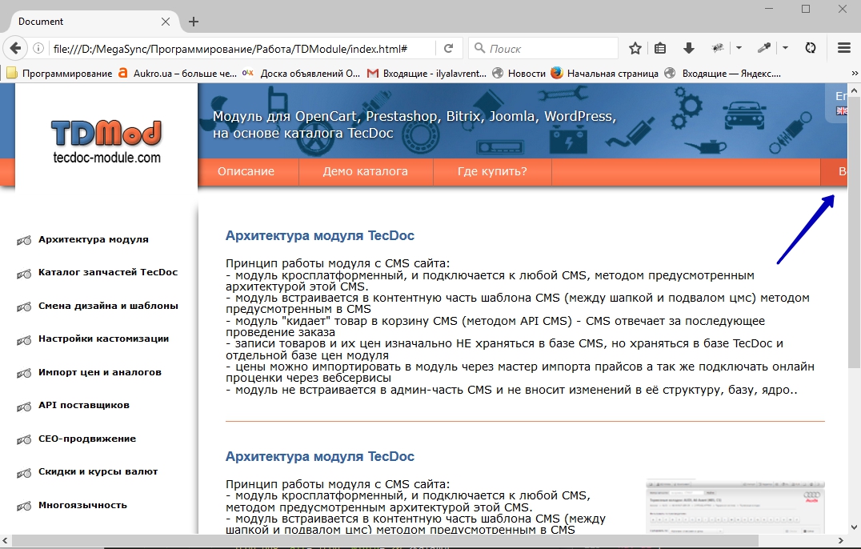Open the Программирование bookmarks folder
Screen dimensions: 861x549
point(59,73)
